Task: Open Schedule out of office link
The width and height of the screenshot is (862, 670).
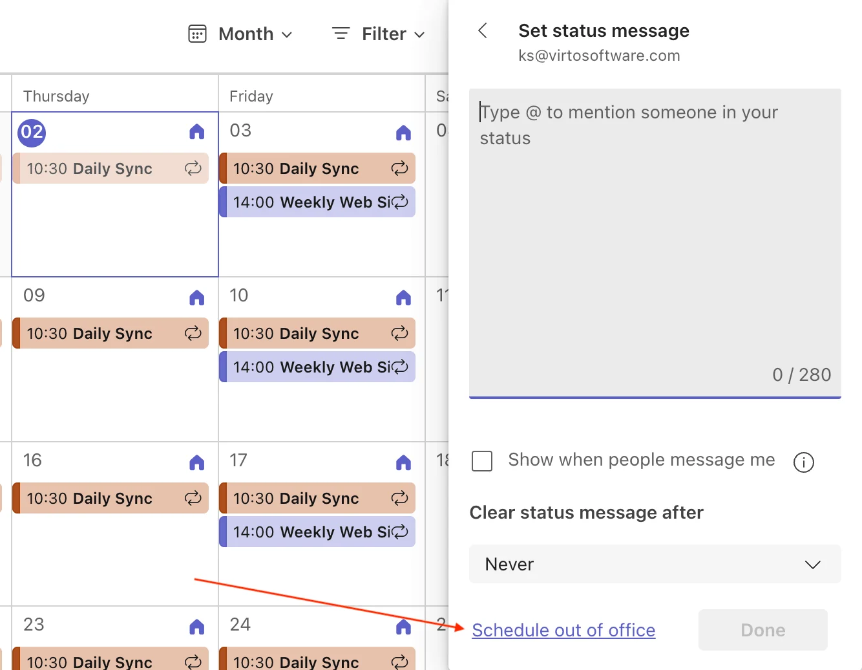Action: pos(563,630)
